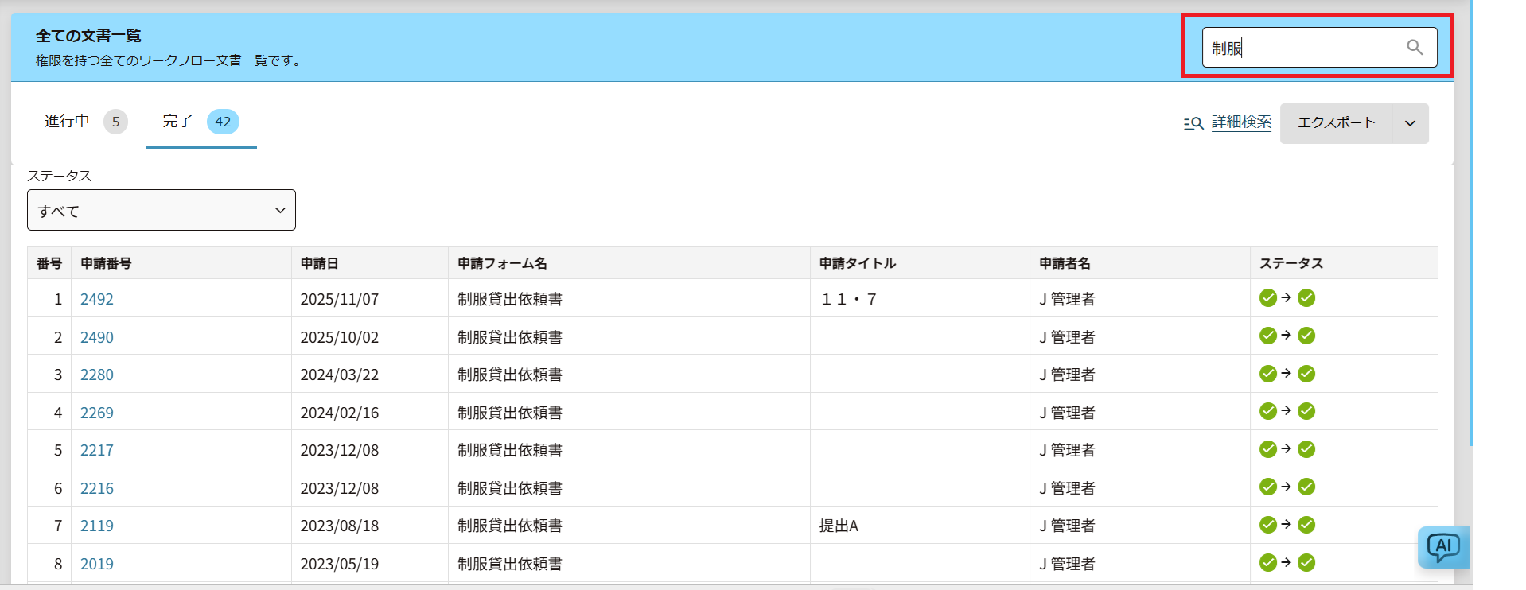Open the エクスポート dropdown arrow
The width and height of the screenshot is (1526, 590).
click(x=1410, y=123)
